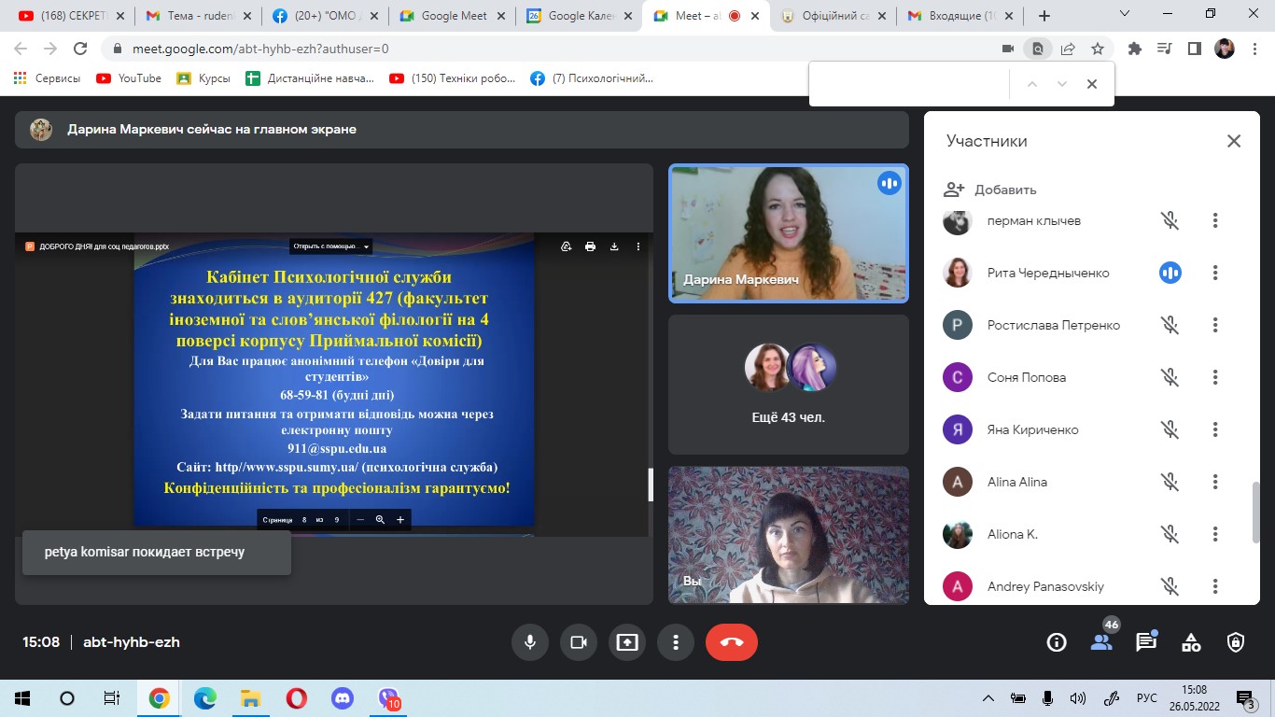The height and width of the screenshot is (717, 1275).
Task: Open options for перман клычев
Action: 1215,220
